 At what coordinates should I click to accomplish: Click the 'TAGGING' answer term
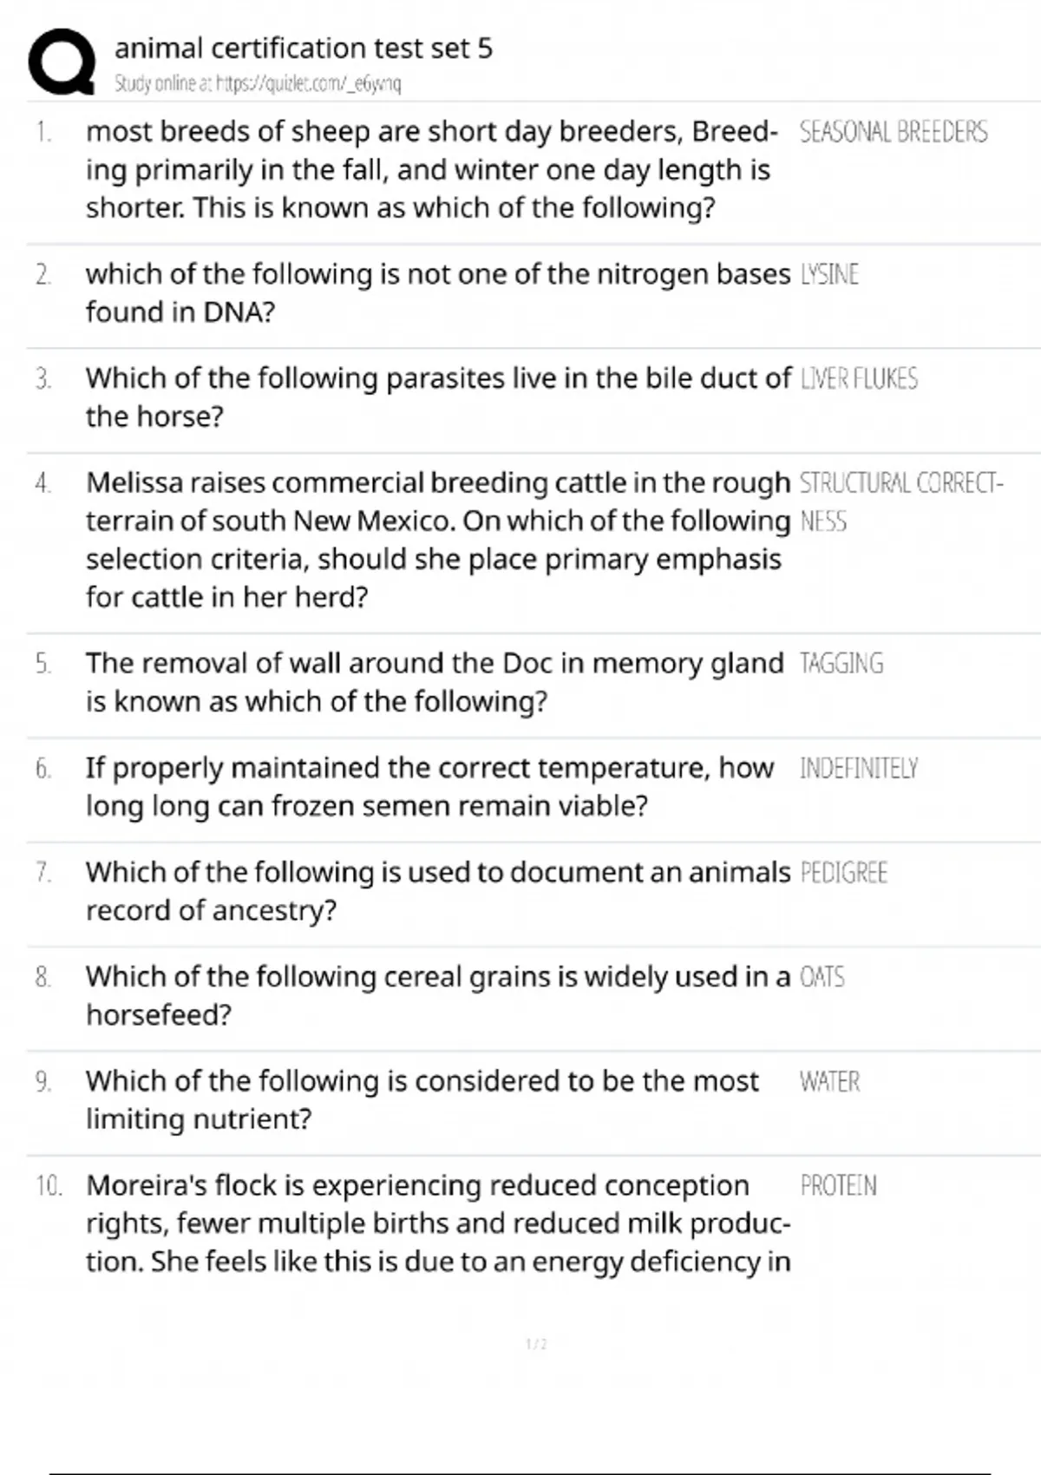click(841, 664)
